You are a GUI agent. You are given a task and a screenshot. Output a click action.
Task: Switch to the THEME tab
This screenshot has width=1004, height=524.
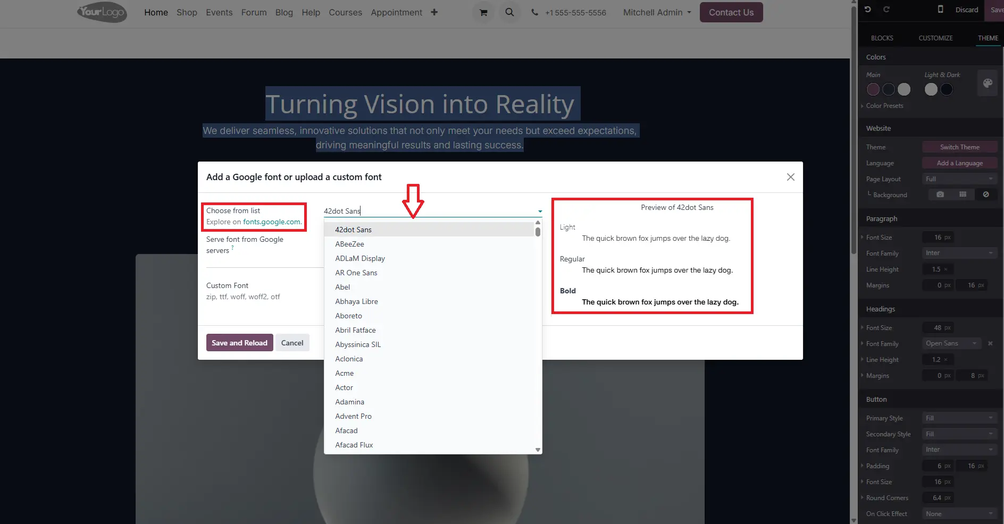click(x=988, y=38)
